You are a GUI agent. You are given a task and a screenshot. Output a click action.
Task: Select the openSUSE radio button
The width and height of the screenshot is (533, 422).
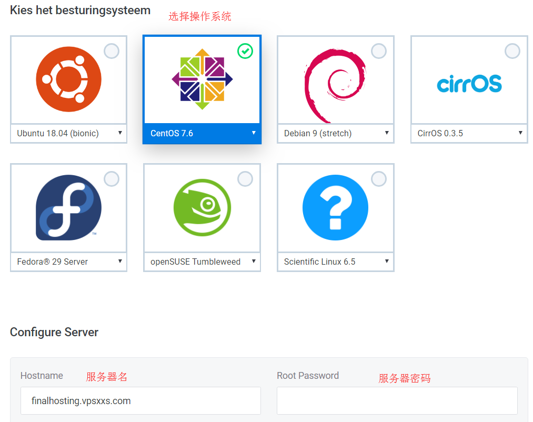click(x=245, y=179)
